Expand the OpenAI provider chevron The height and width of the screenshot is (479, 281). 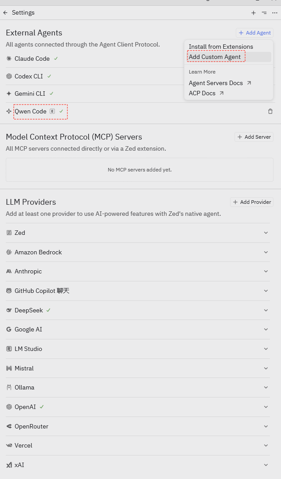pos(266,407)
